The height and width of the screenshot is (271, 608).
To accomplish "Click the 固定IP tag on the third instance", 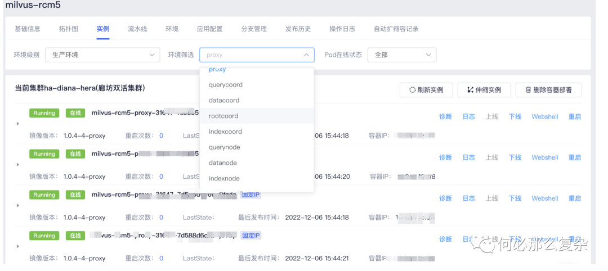I will pos(251,195).
